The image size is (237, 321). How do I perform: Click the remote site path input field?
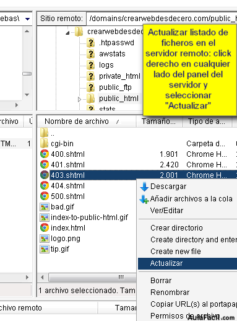162,19
